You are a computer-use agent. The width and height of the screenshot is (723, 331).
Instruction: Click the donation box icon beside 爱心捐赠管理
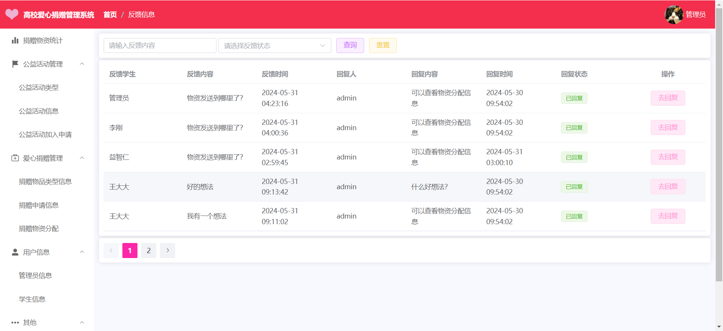[x=15, y=158]
